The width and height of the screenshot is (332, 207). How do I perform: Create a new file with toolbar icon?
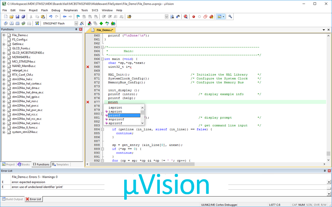point(6,17)
